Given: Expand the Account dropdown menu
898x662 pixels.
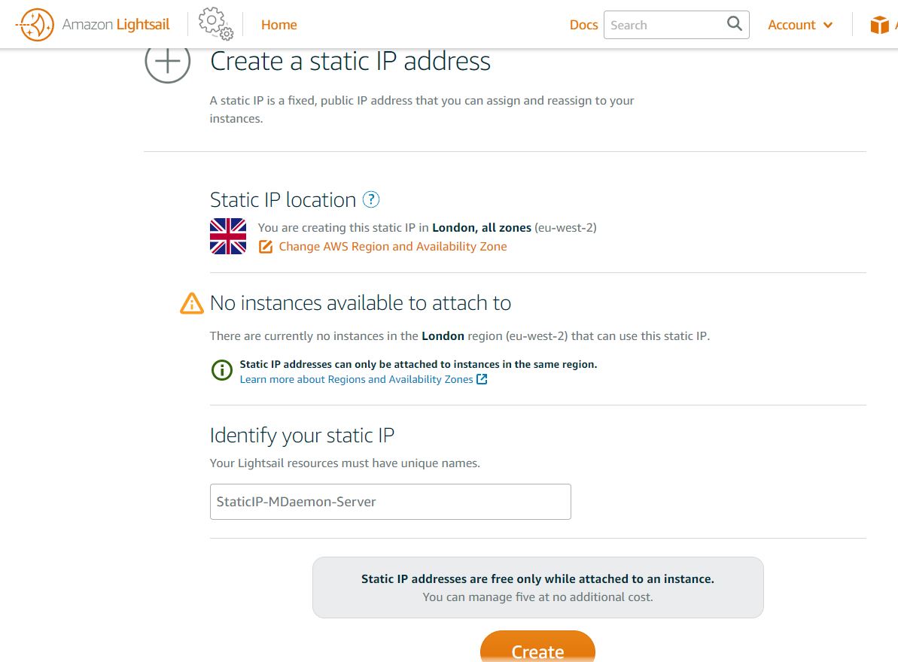Looking at the screenshot, I should click(800, 25).
